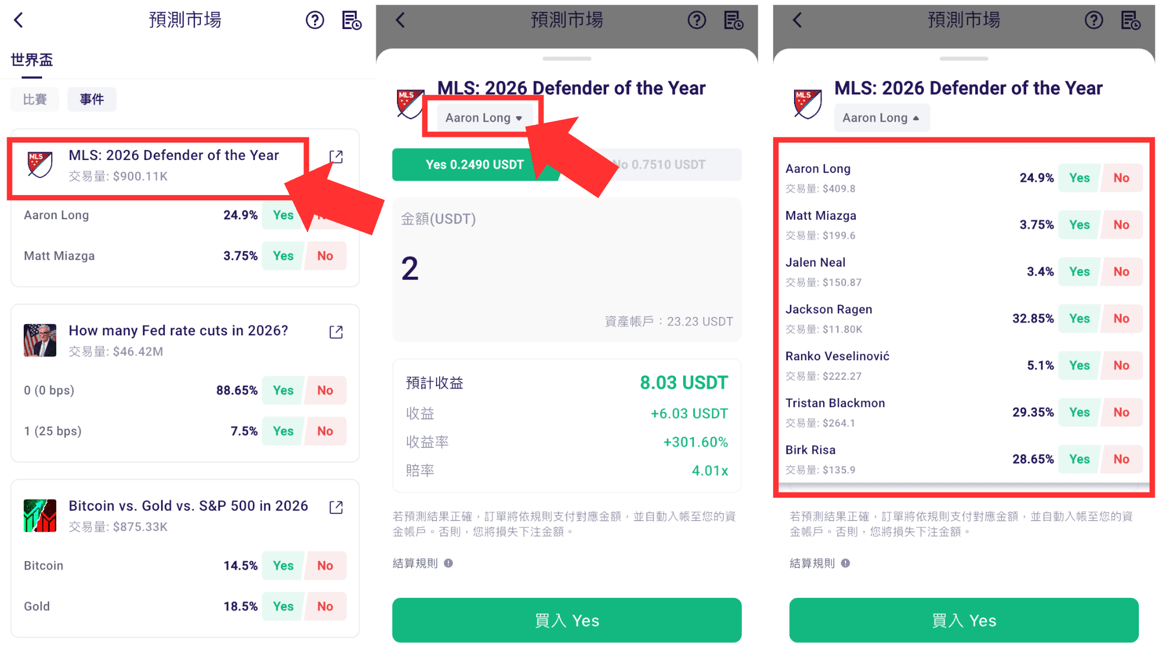Select the No 0.7510 USDT option
Viewport: 1159px width, 653px height.
pyautogui.click(x=659, y=165)
